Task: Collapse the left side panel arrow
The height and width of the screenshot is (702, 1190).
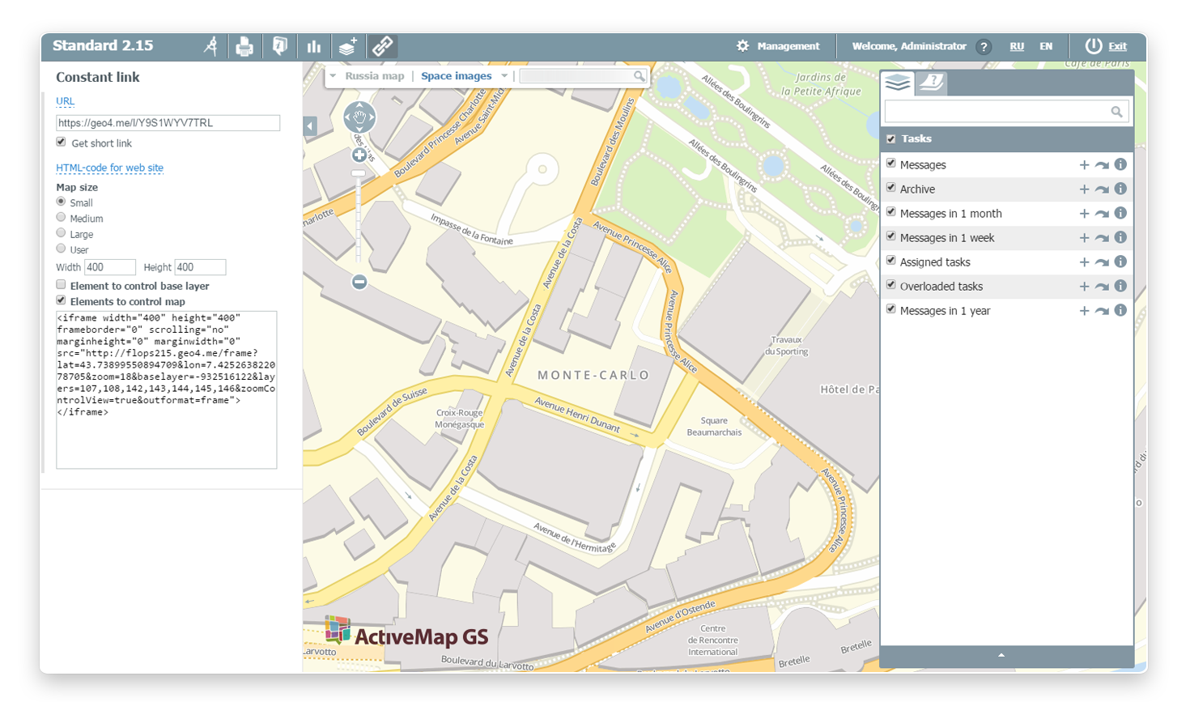Action: [x=310, y=126]
